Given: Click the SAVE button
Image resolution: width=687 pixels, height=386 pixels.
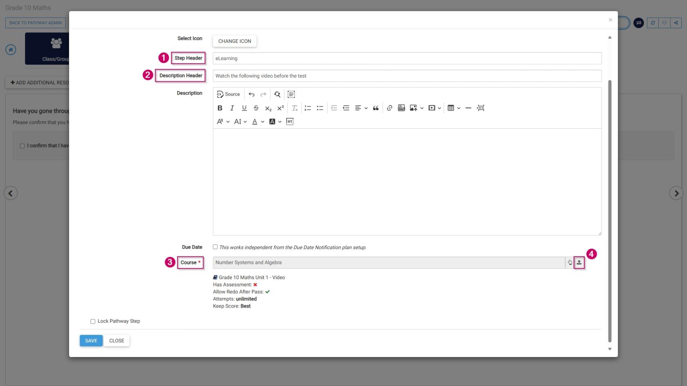Looking at the screenshot, I should point(91,341).
